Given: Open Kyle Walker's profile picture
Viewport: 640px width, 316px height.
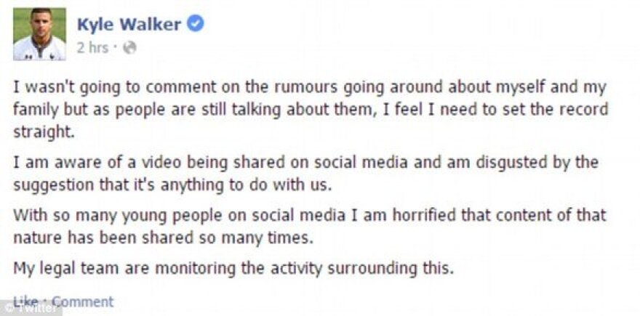Looking at the screenshot, I should [x=39, y=34].
